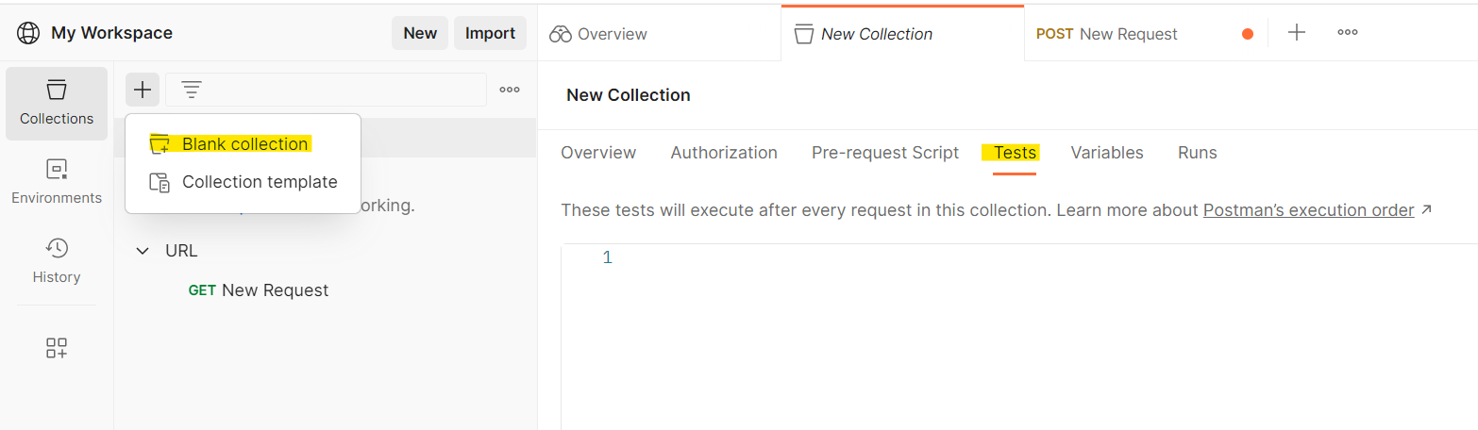Screen dimensions: 1478x430
Task: Switch to the Variables tab
Action: [1107, 153]
